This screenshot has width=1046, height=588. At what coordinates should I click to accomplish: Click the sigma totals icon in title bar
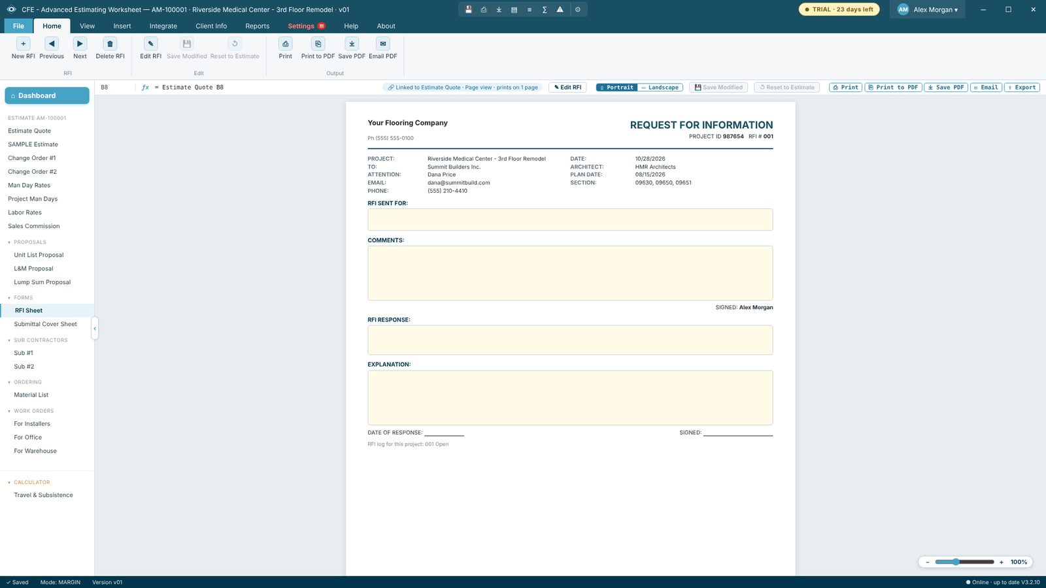(x=545, y=10)
